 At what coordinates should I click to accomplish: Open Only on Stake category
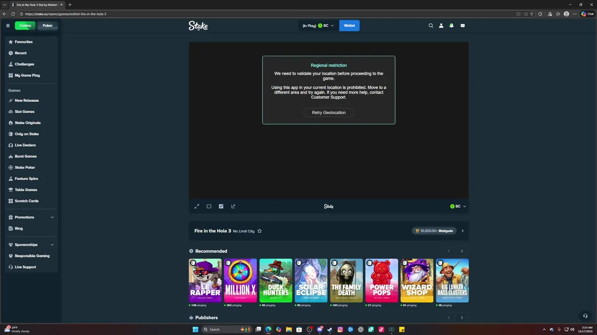coord(31,134)
